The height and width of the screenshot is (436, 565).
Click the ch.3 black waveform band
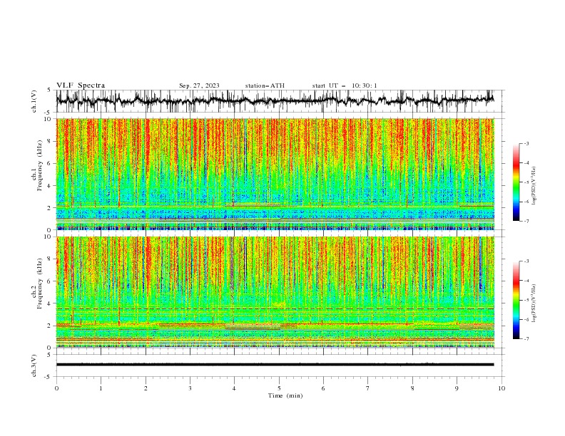tap(275, 365)
